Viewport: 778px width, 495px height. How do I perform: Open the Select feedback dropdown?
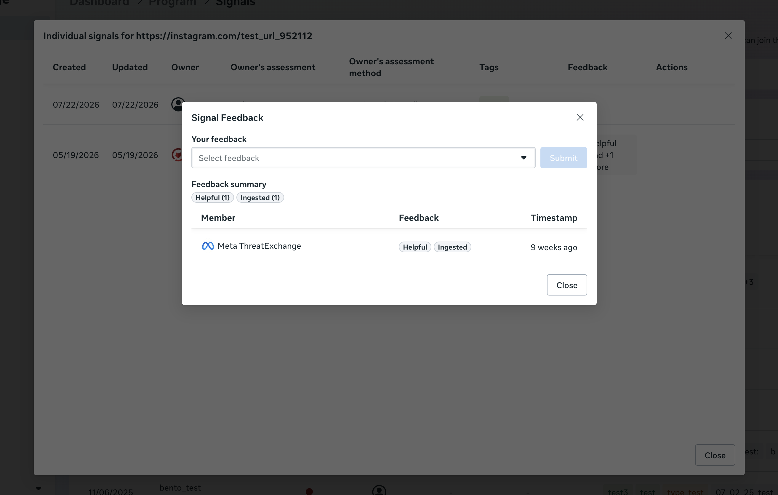point(363,158)
